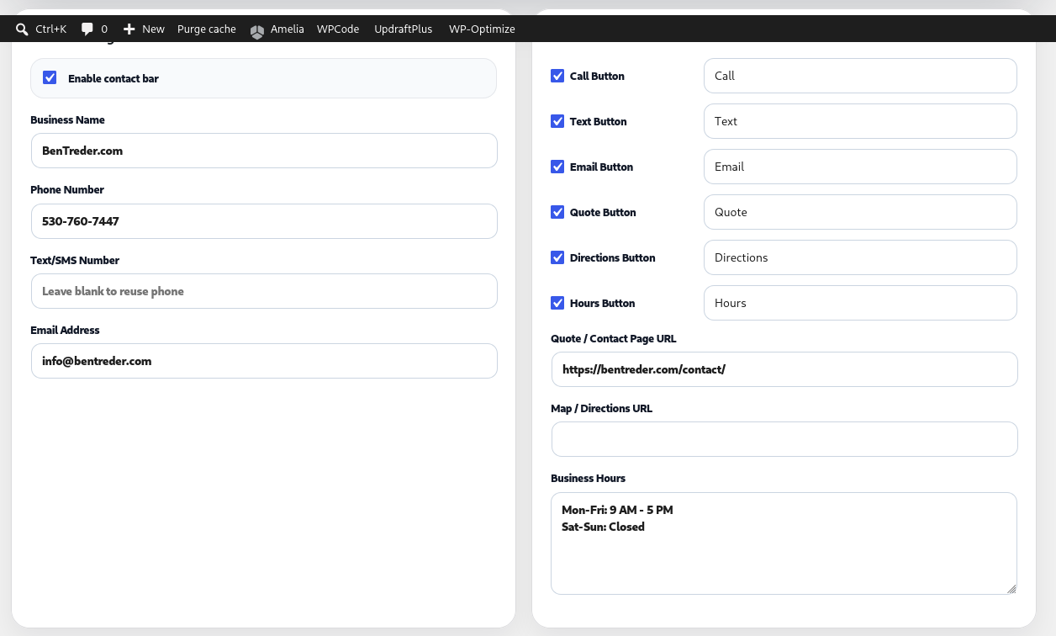
Task: Open the WP-Optimize menu
Action: click(x=482, y=29)
